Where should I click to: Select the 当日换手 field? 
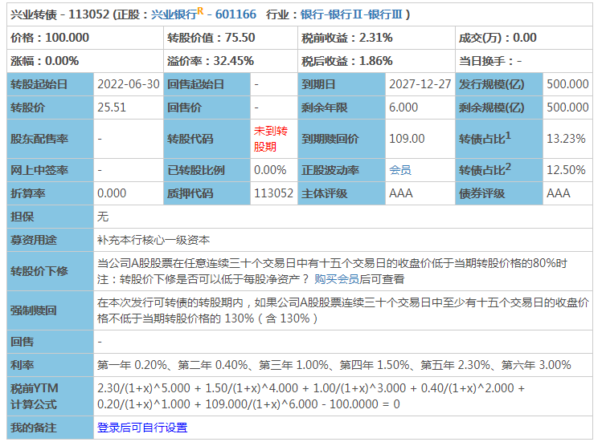490,61
